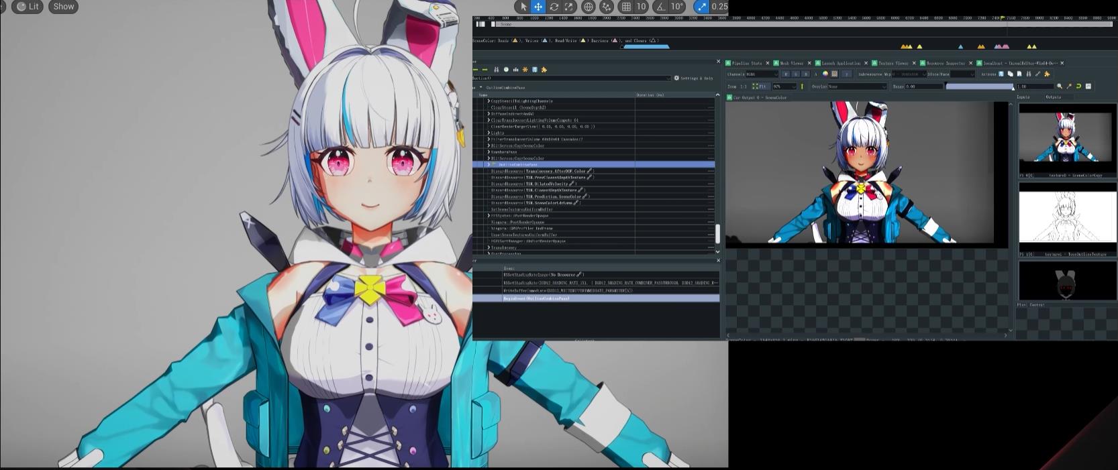Click the event list vertical scrollbar thumb
The height and width of the screenshot is (470, 1118).
tap(717, 234)
